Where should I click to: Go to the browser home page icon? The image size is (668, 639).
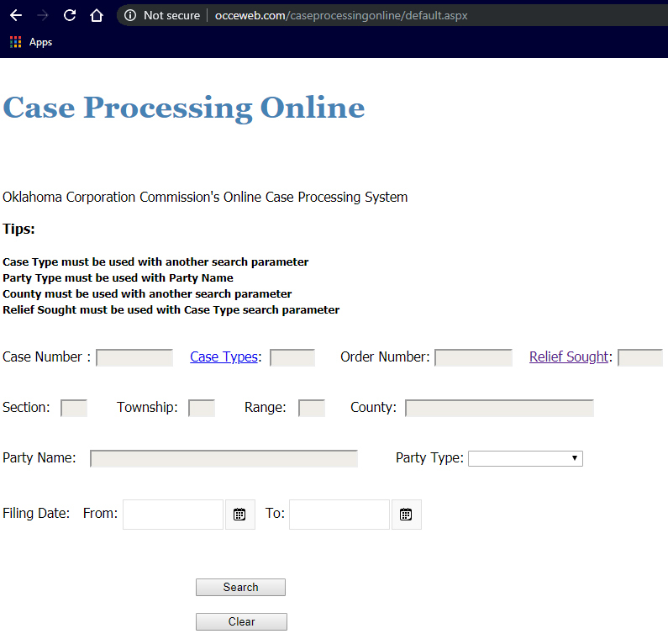point(97,15)
